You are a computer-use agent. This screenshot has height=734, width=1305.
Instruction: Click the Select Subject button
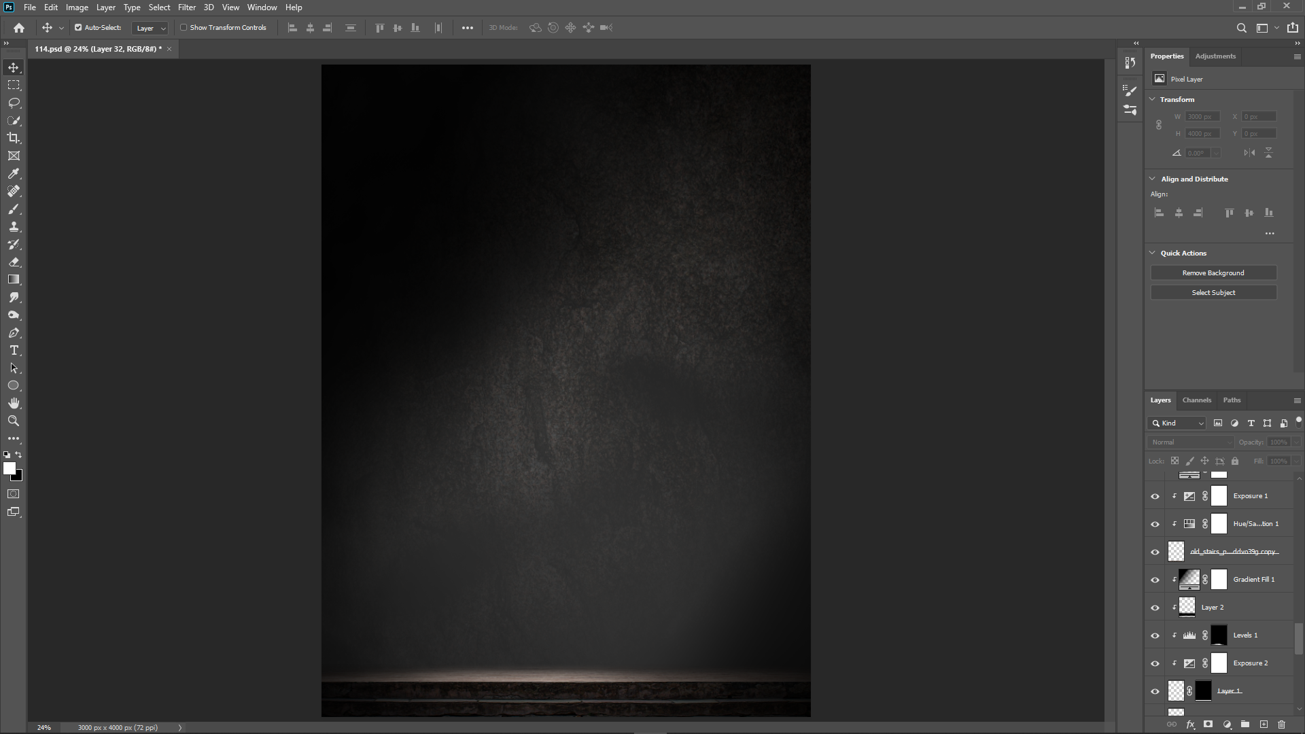click(x=1213, y=292)
